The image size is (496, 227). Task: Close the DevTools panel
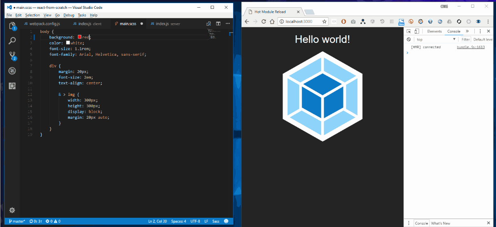(x=488, y=31)
